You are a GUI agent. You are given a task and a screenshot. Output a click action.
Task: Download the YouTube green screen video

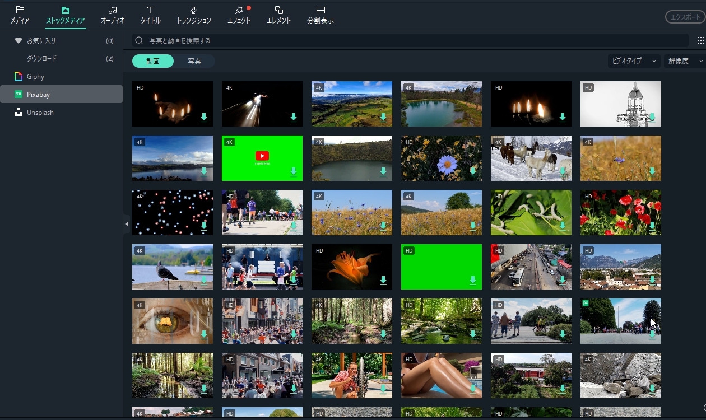294,172
